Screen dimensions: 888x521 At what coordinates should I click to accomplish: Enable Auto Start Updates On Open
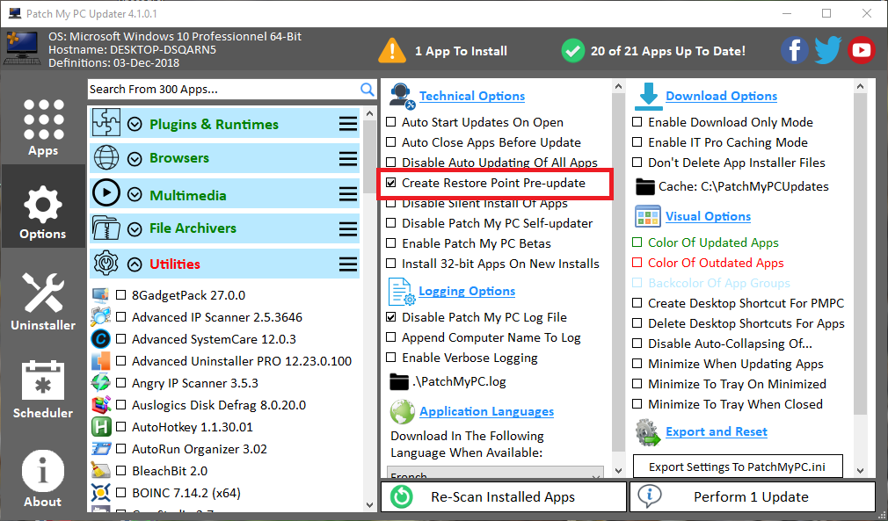(392, 122)
